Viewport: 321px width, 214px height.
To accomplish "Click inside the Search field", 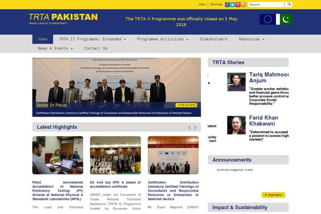I will coord(266,4).
